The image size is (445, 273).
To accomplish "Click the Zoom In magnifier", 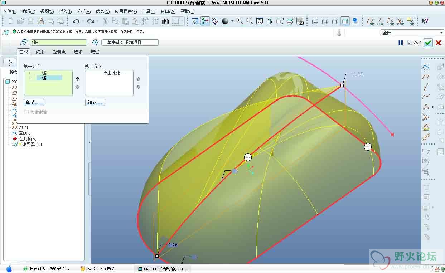I will (240, 21).
